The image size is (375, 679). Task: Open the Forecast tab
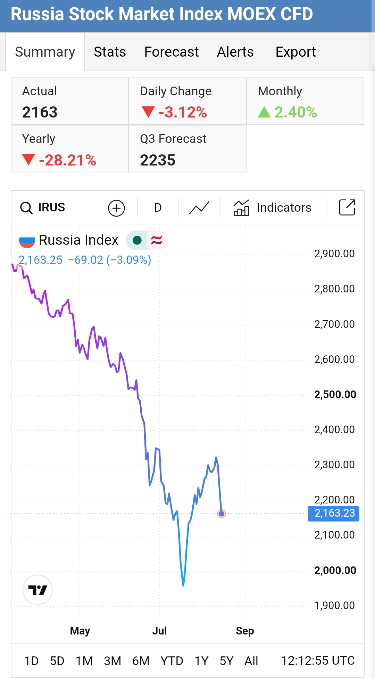[172, 52]
